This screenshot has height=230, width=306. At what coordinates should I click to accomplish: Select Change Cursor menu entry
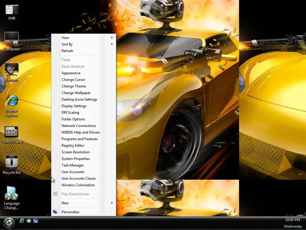tap(84, 80)
